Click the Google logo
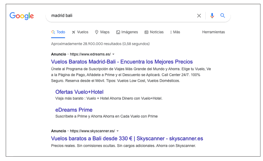The width and height of the screenshot is (263, 161). tap(22, 16)
